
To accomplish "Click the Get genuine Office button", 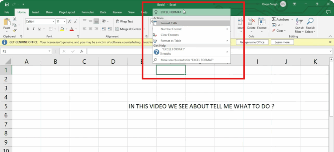I will pyautogui.click(x=252, y=42).
